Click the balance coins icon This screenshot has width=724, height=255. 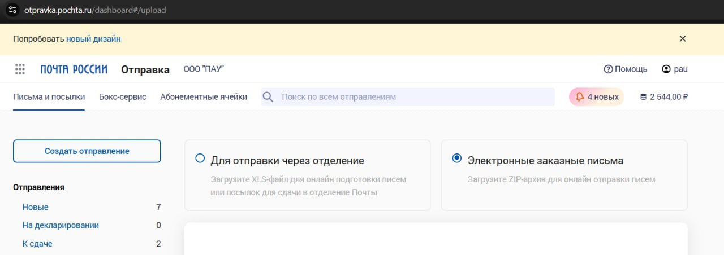[643, 97]
